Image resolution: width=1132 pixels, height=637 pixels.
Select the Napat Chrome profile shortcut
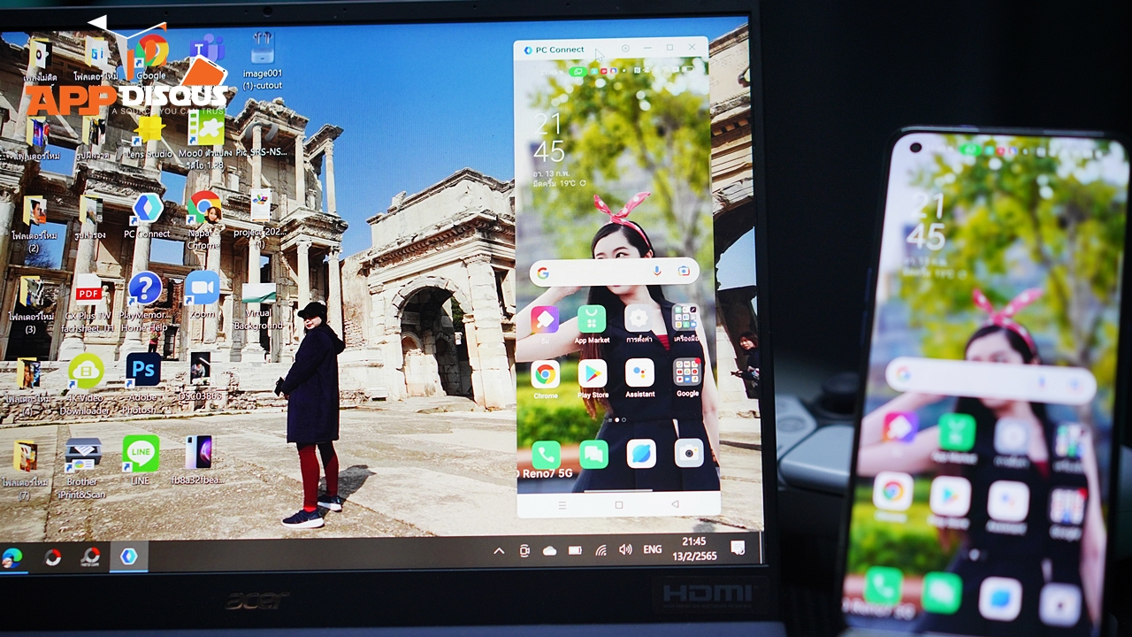click(203, 220)
